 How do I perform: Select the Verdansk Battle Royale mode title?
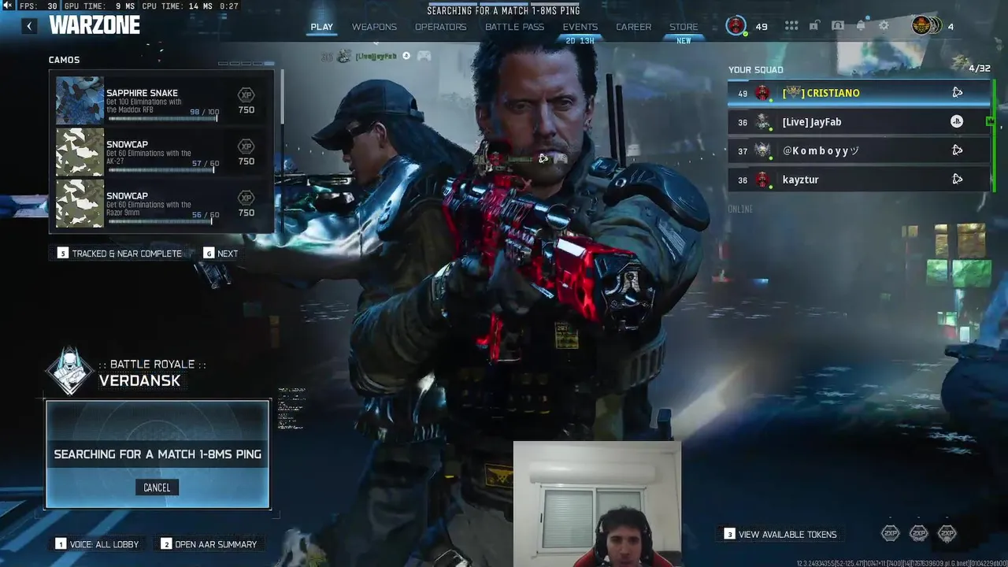[x=139, y=380]
